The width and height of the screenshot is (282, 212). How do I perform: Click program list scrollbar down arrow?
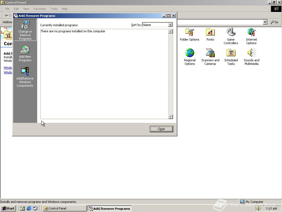click(171, 117)
